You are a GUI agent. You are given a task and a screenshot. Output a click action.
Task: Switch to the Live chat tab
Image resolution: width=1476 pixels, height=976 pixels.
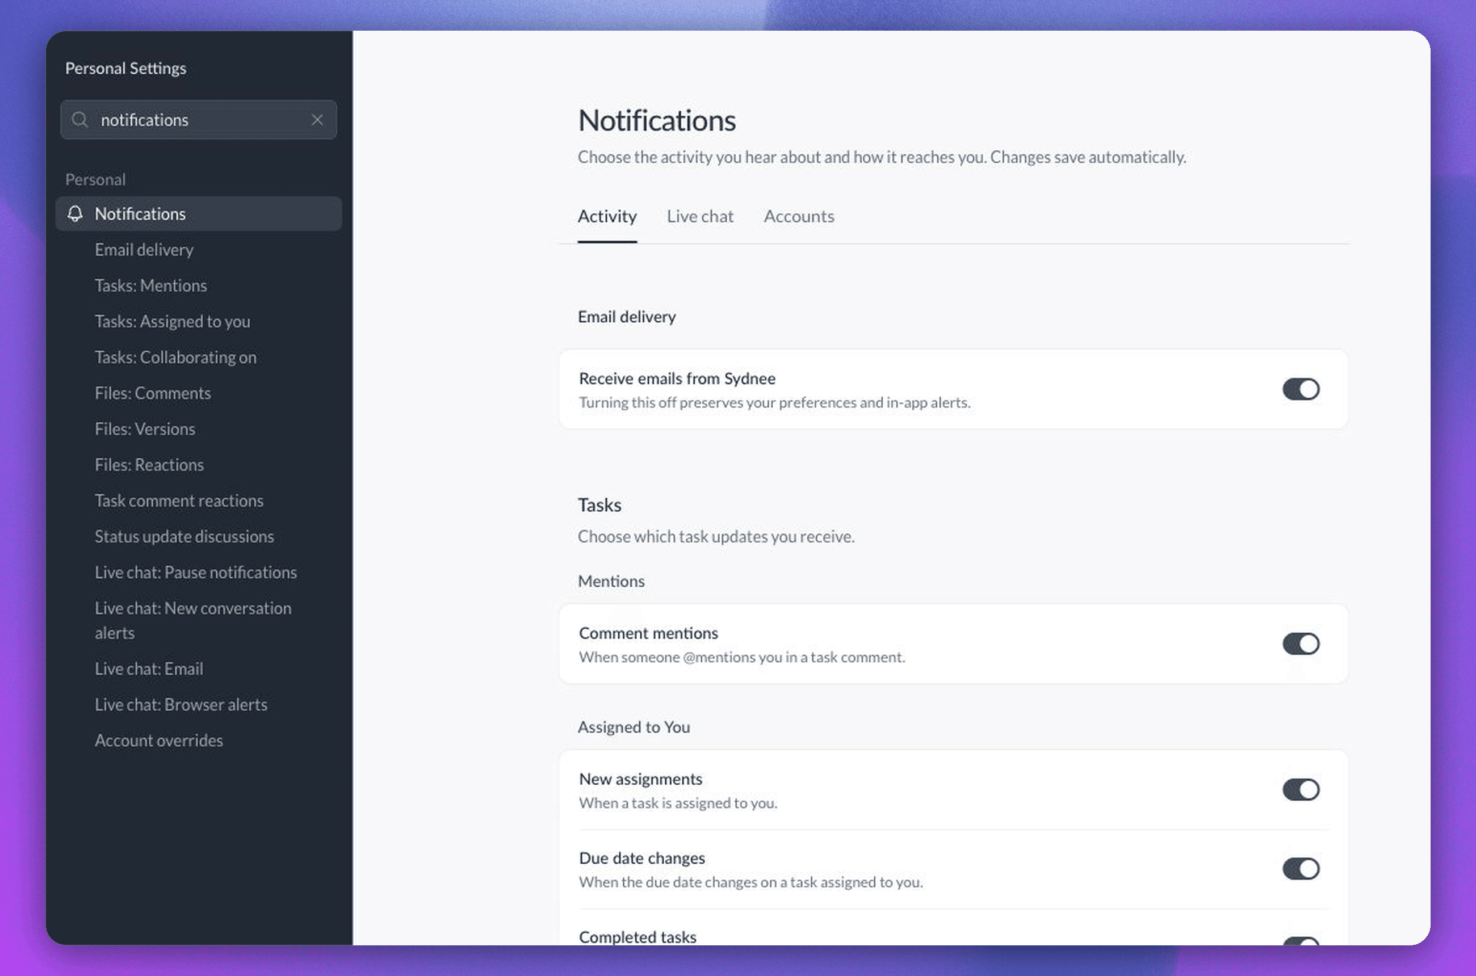point(700,216)
